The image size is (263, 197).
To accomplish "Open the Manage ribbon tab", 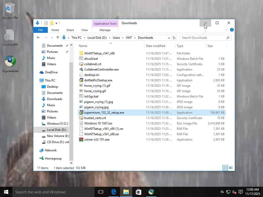I will pos(105,30).
